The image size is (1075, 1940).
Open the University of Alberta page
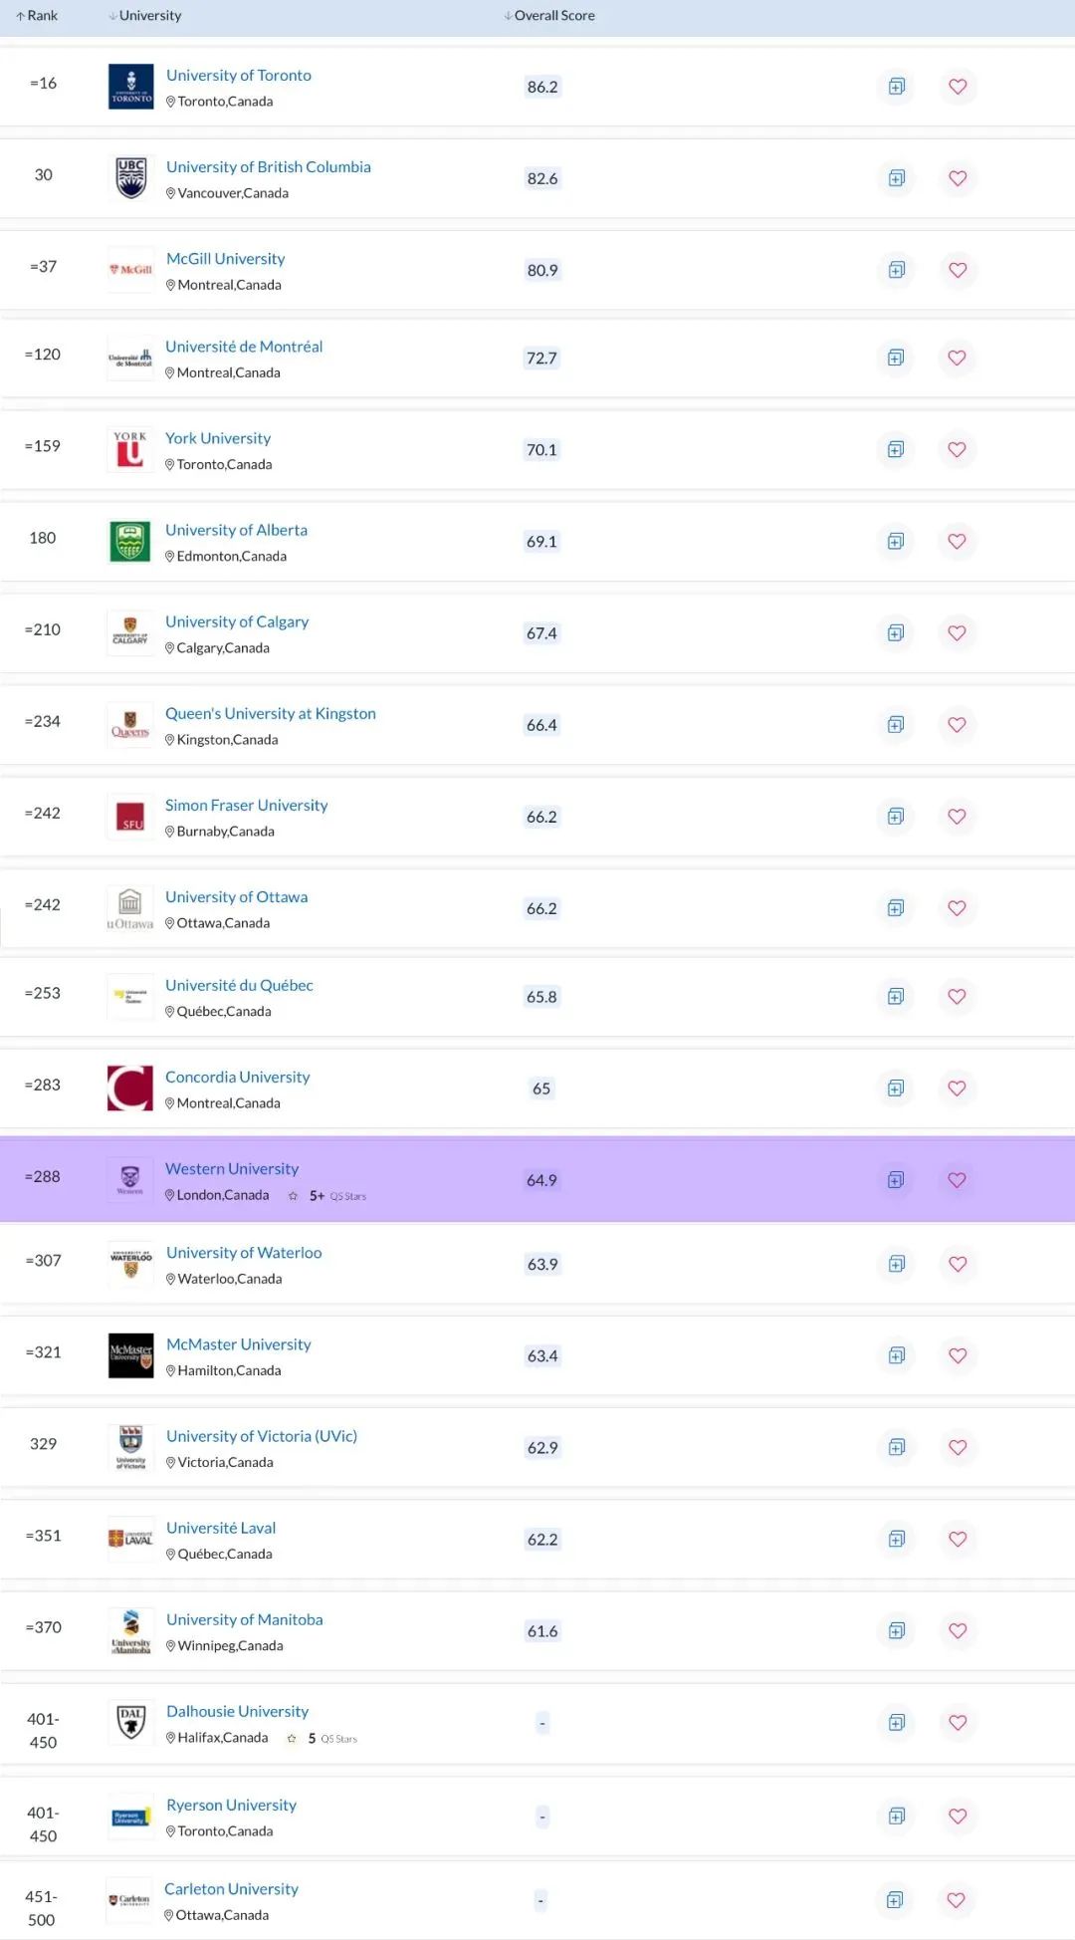click(x=236, y=529)
